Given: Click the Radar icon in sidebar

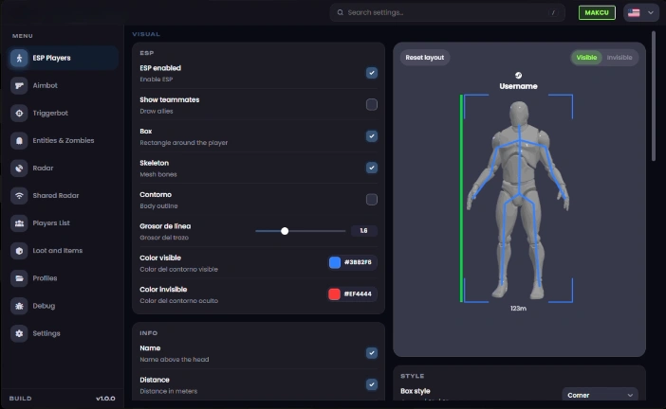Looking at the screenshot, I should click(19, 169).
